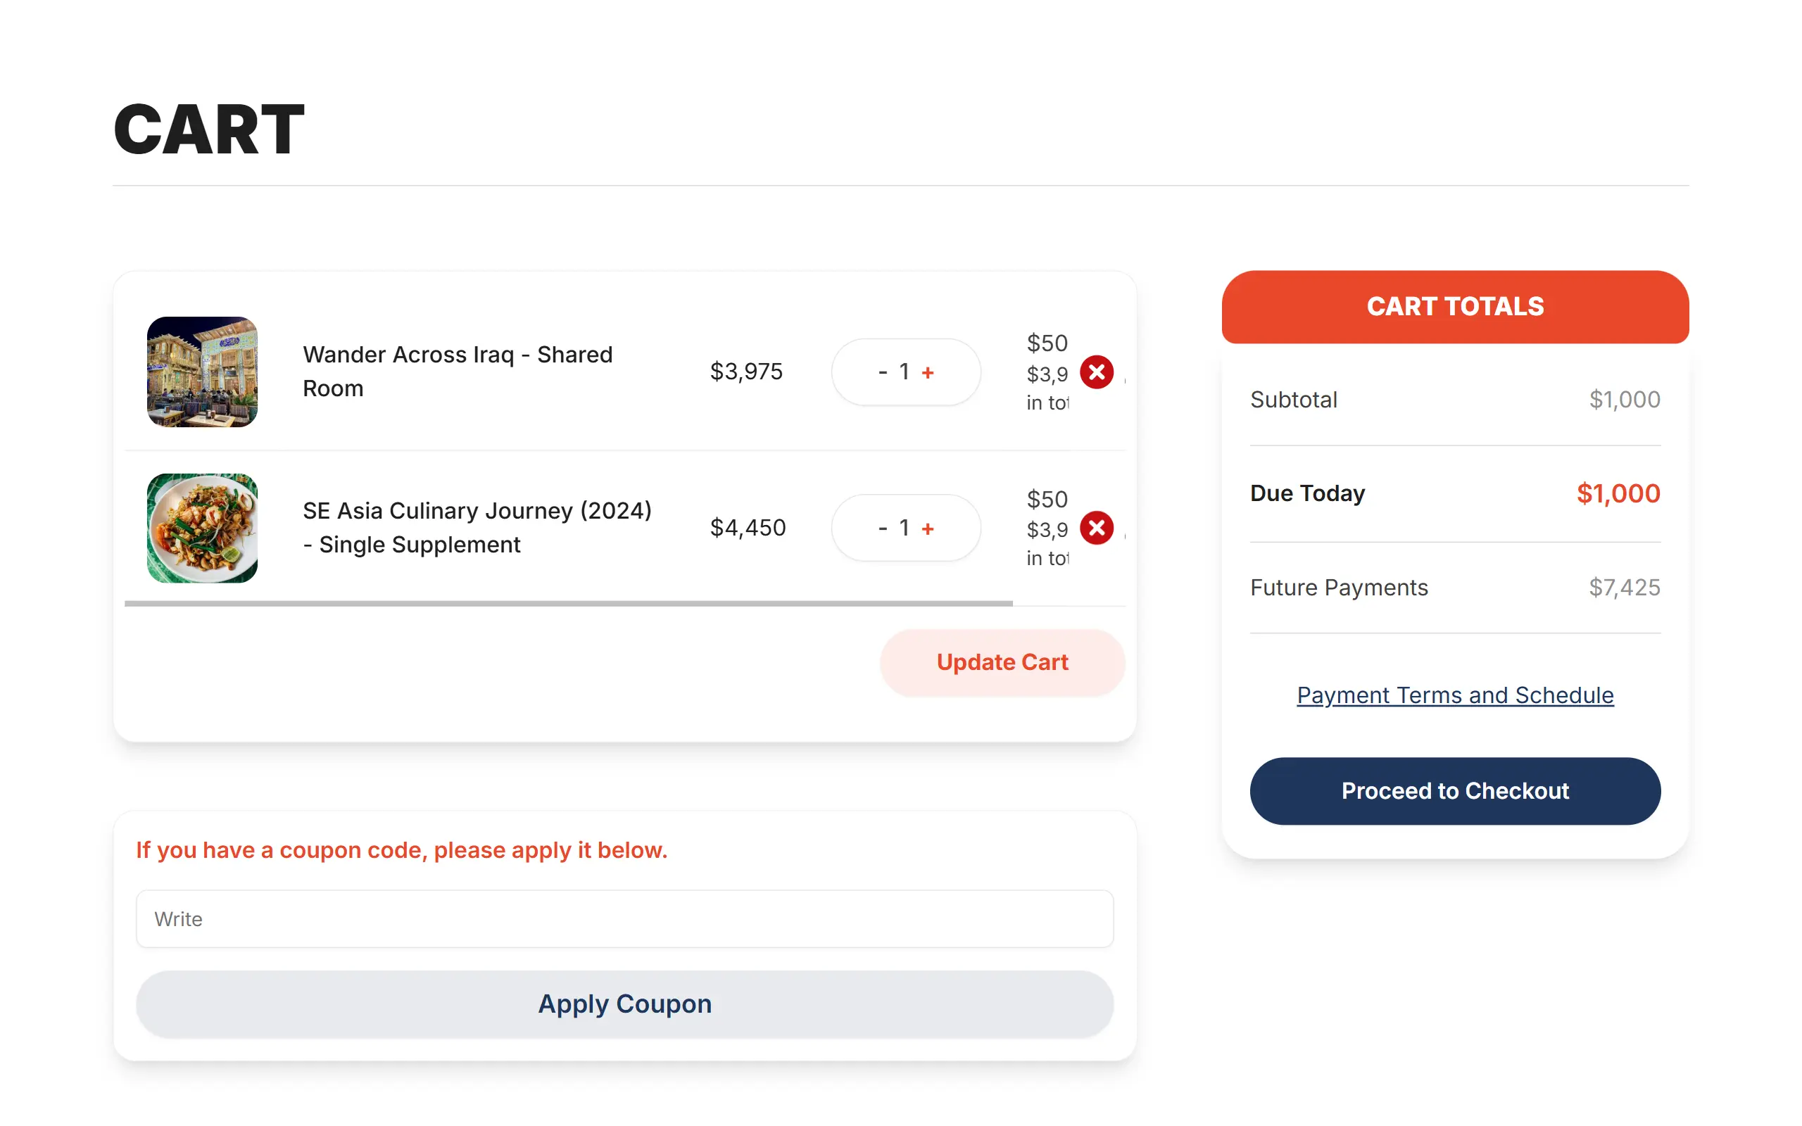Open the SE Asia Culinary food thumbnail

click(202, 528)
